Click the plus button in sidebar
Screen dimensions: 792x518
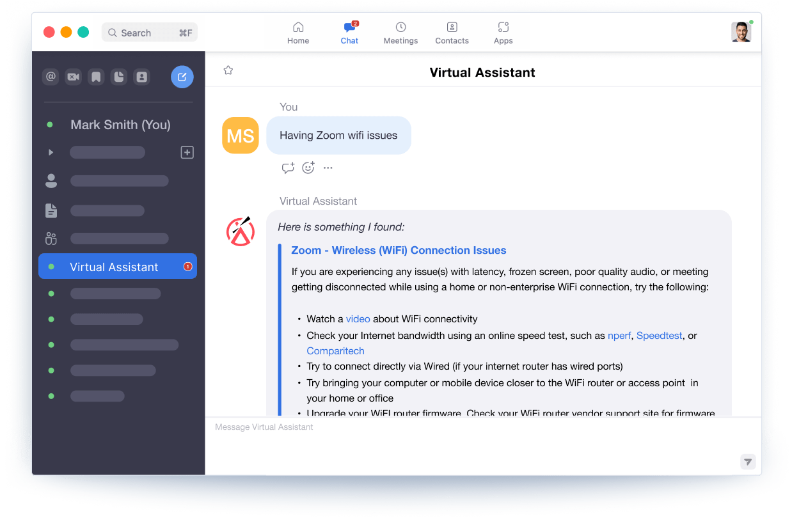pos(187,152)
